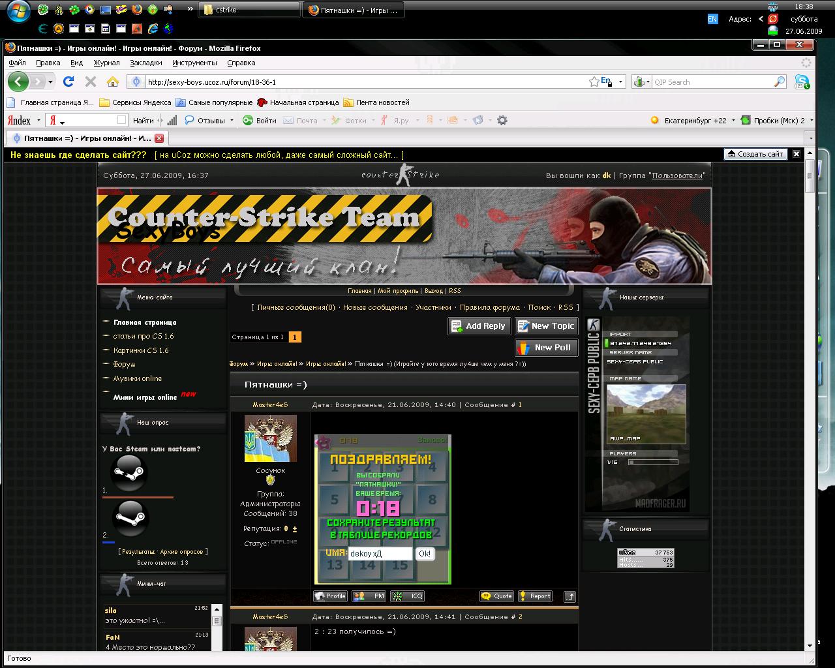Click the game name input field

point(380,553)
